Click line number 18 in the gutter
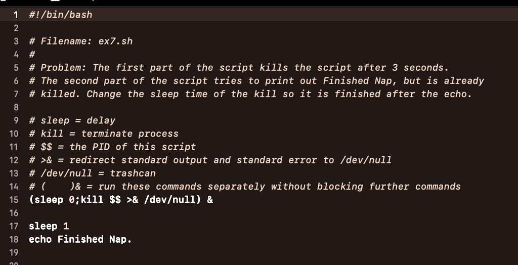The height and width of the screenshot is (265, 518). (14, 239)
